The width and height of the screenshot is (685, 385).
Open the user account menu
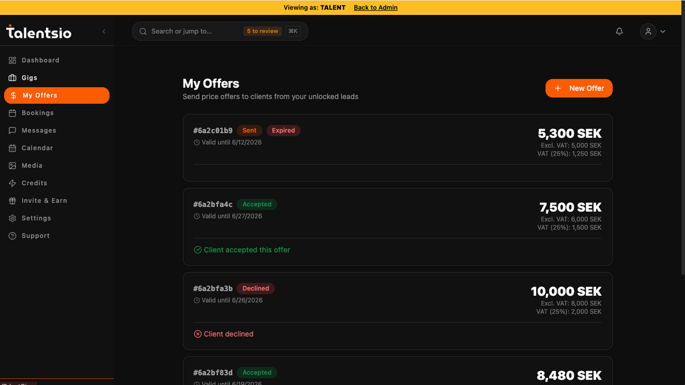pyautogui.click(x=653, y=32)
